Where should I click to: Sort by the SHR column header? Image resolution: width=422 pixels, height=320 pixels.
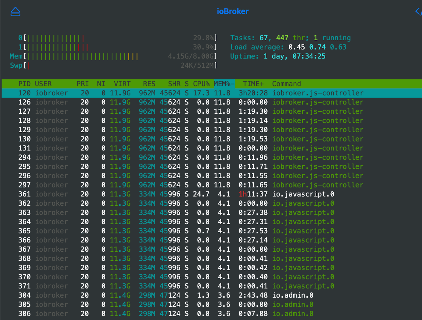click(x=174, y=84)
